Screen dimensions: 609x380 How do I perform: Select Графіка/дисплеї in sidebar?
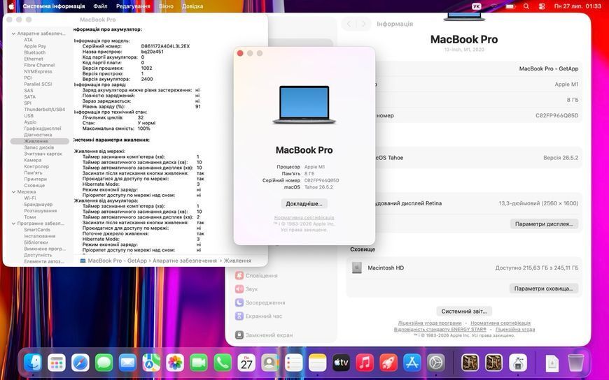[x=42, y=129]
